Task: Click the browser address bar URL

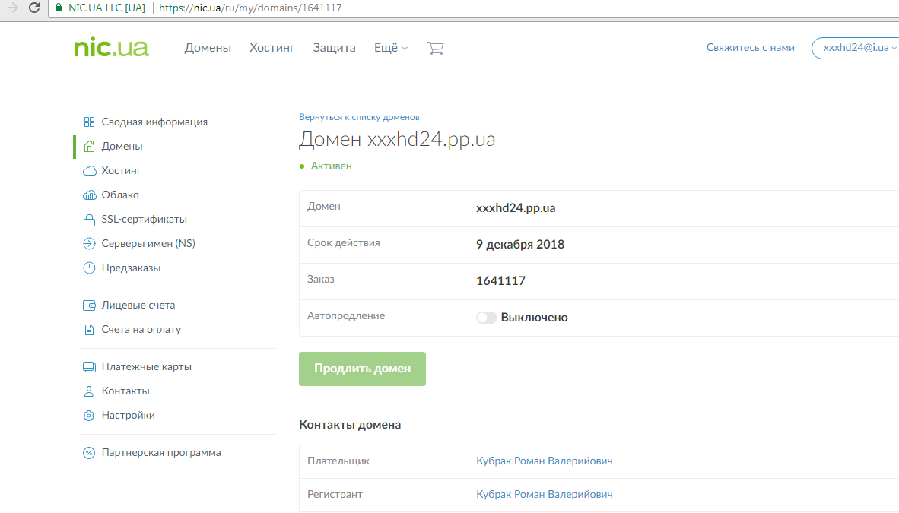Action: pyautogui.click(x=250, y=8)
